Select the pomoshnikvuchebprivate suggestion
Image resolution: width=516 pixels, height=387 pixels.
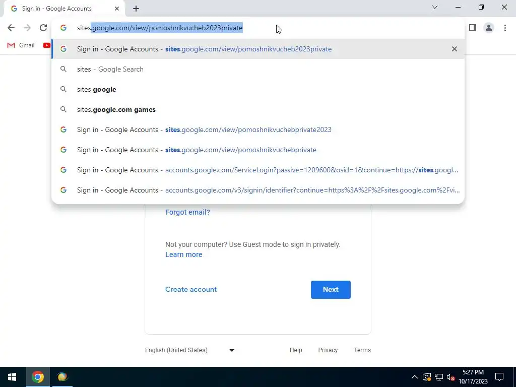click(258, 150)
